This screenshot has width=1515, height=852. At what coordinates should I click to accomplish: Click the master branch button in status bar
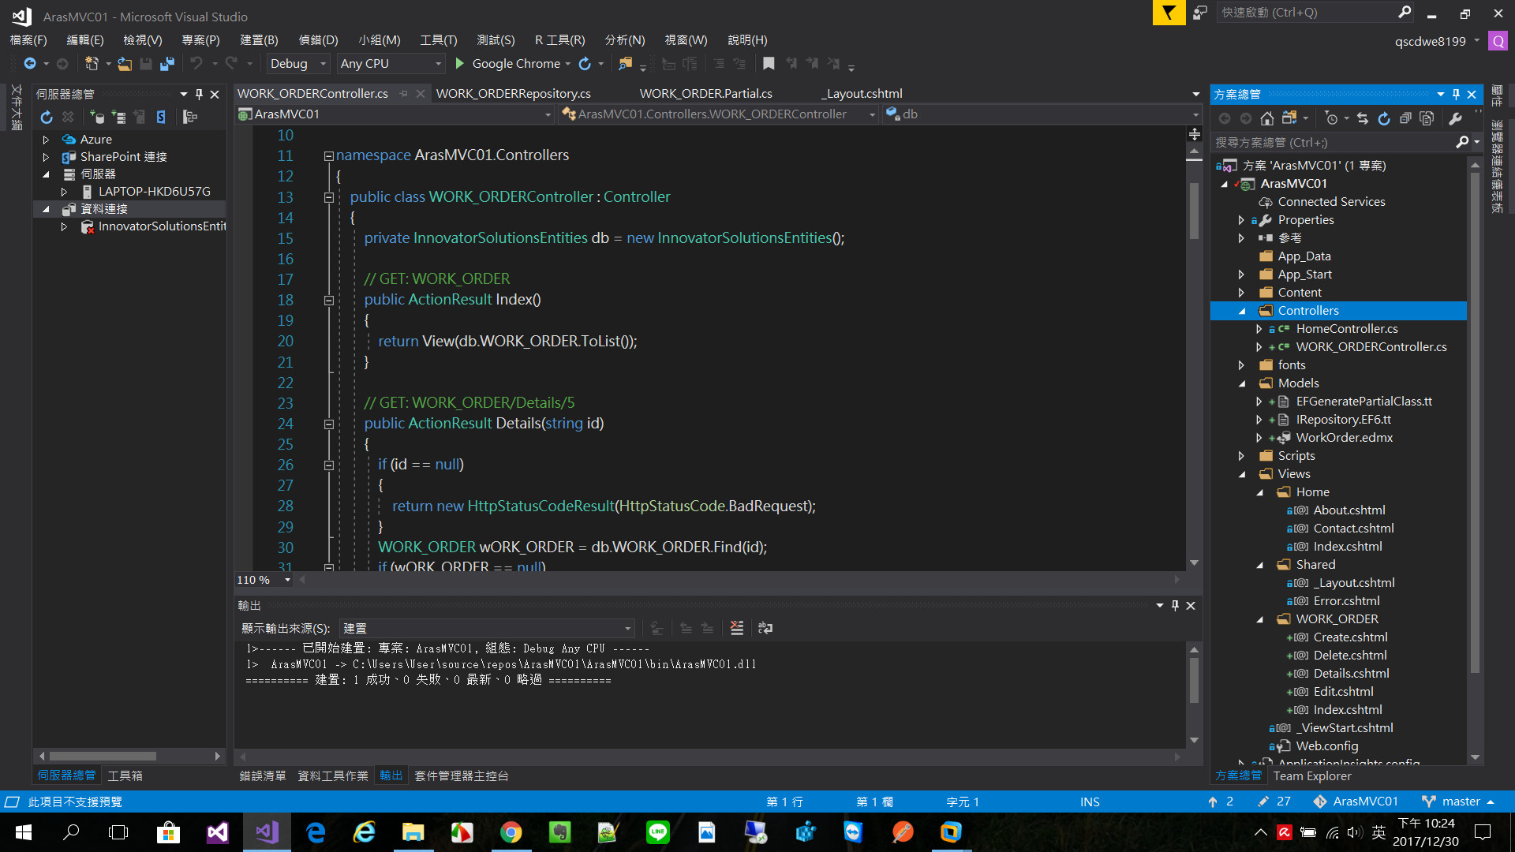pos(1460,802)
